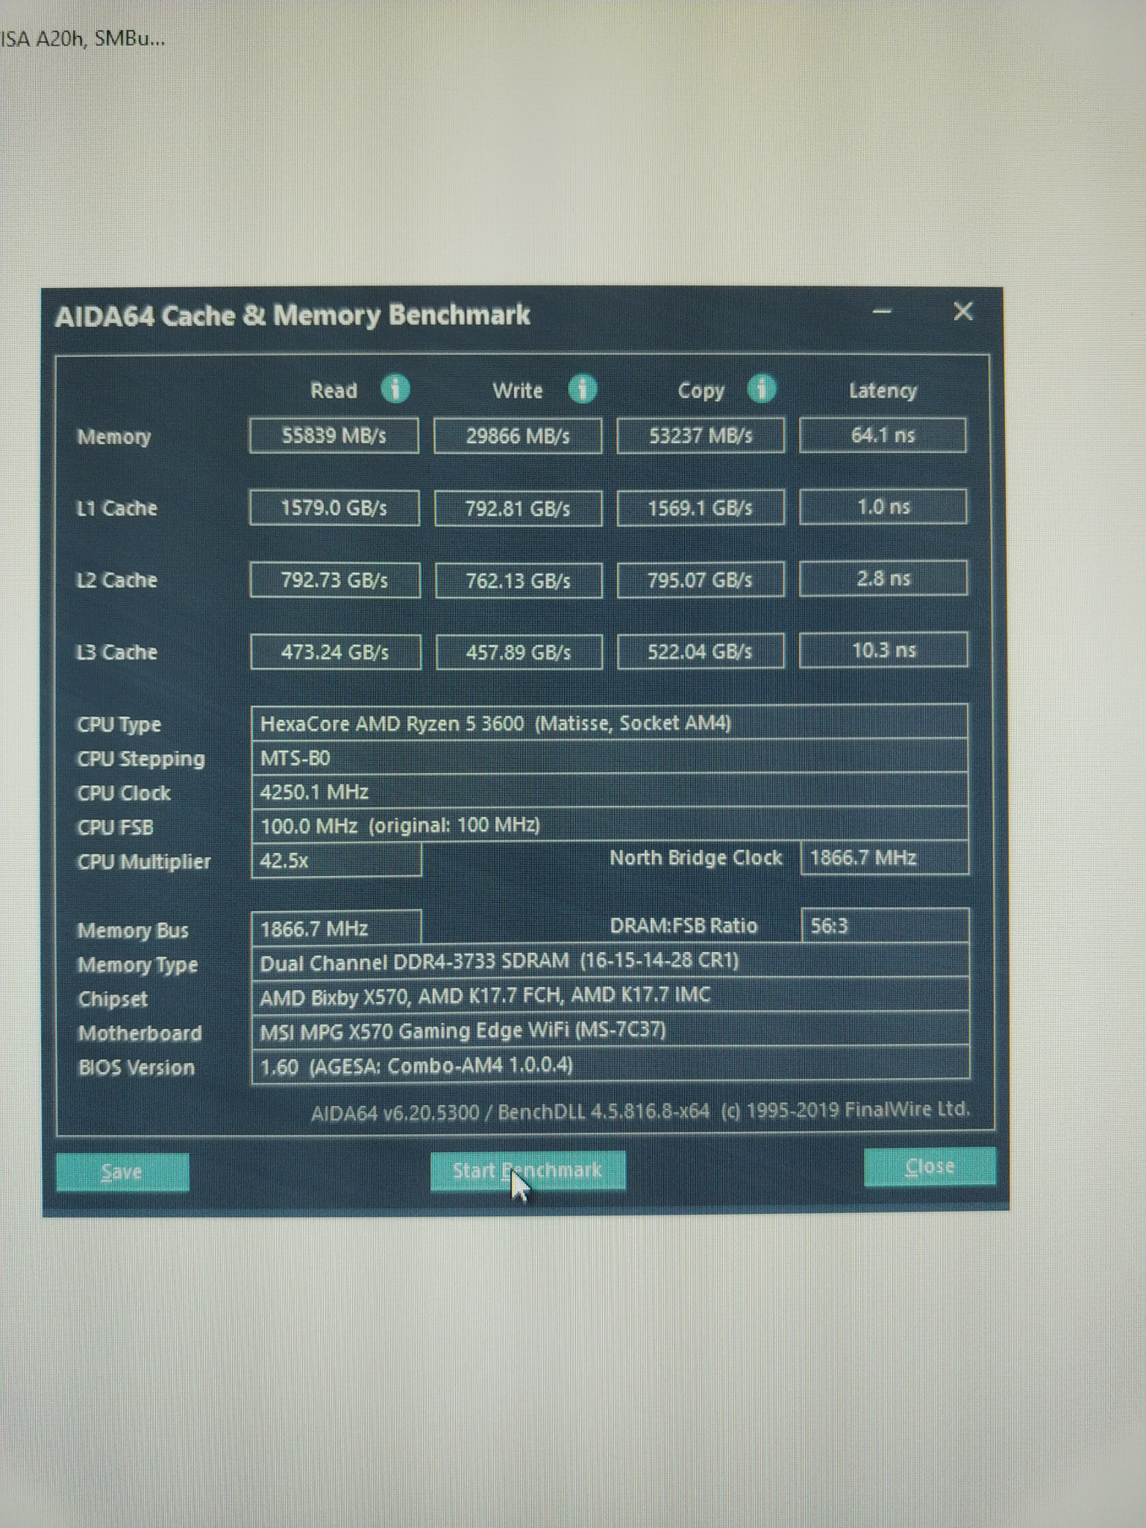Click the CPU FSB value 100.0 MHz
The image size is (1146, 1528).
click(610, 825)
